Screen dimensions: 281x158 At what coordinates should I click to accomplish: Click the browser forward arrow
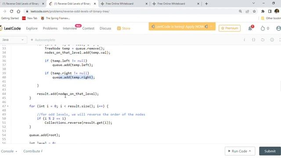[x=5, y=11]
